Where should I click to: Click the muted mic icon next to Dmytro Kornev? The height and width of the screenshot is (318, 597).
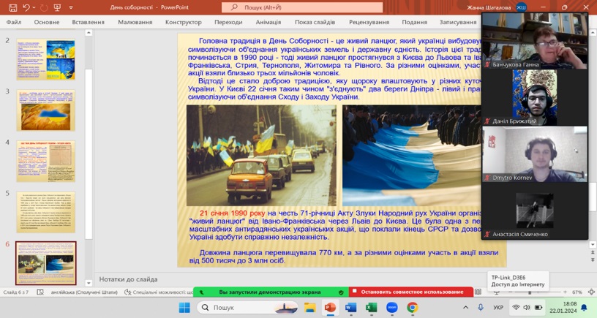487,178
